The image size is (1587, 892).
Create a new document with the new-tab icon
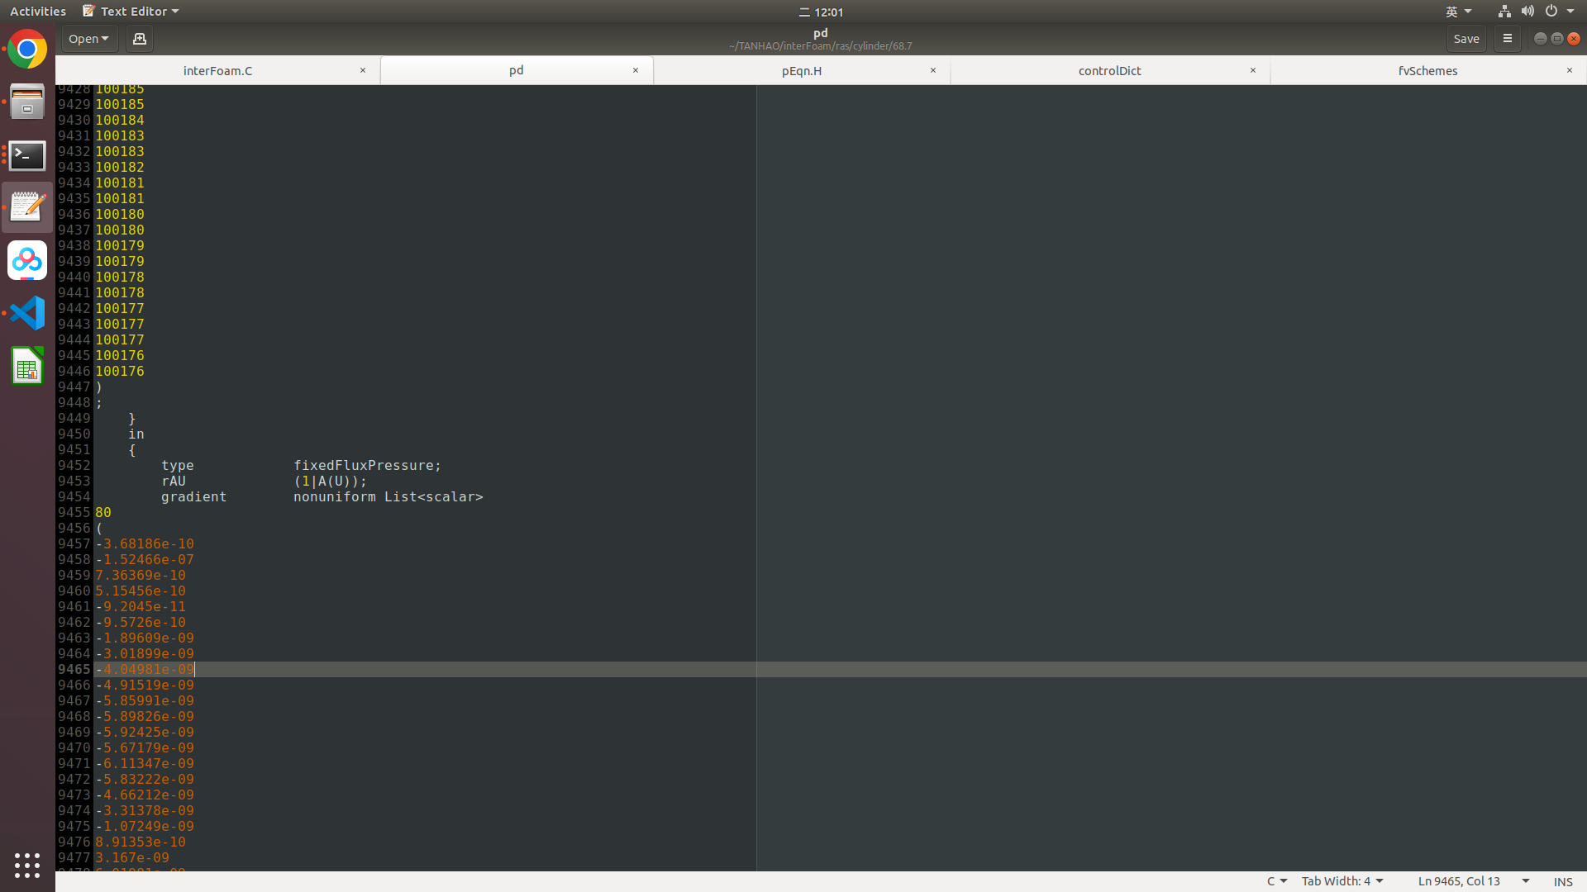139,39
